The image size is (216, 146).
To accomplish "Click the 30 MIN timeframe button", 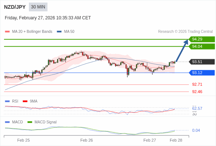I will click(38, 7).
